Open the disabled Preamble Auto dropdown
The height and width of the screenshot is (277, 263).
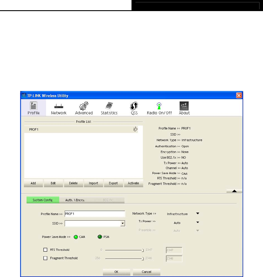198,231
